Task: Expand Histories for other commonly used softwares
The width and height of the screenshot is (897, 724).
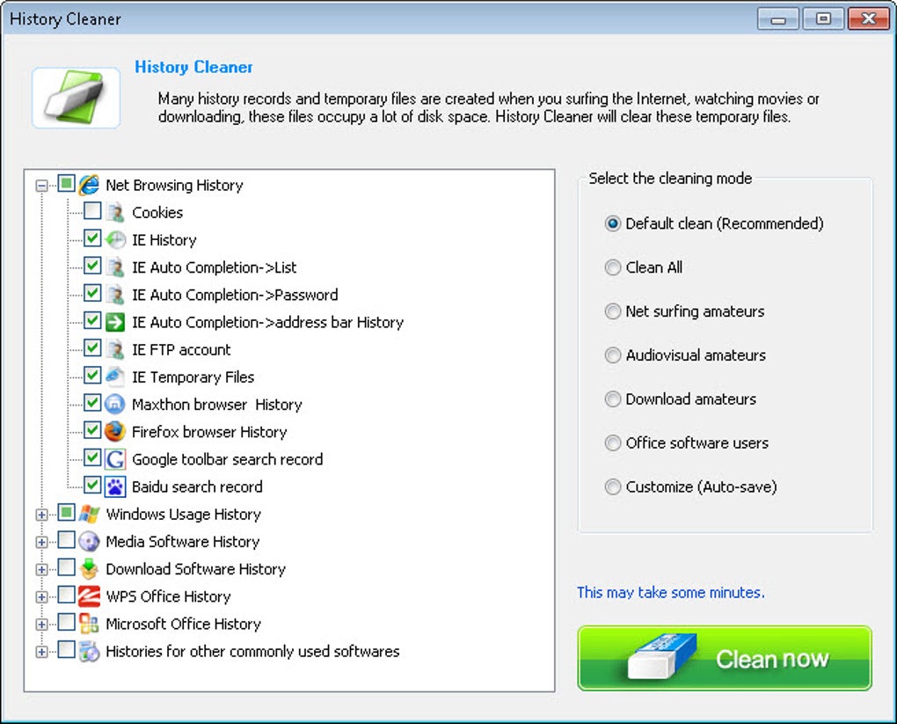Action: click(41, 652)
